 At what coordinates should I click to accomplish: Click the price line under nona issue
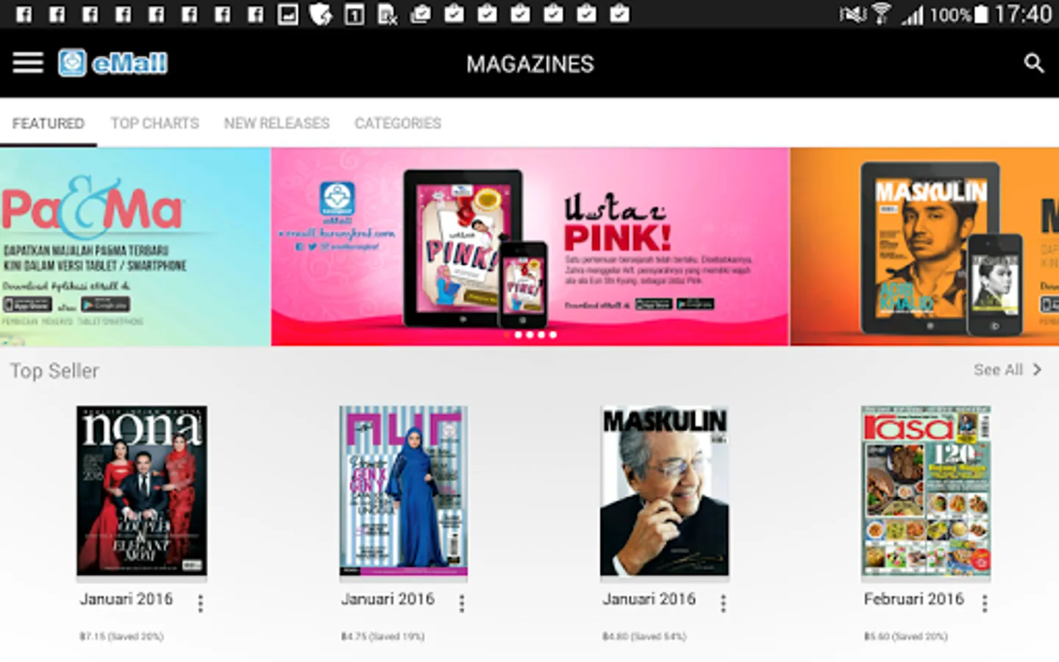coord(121,636)
